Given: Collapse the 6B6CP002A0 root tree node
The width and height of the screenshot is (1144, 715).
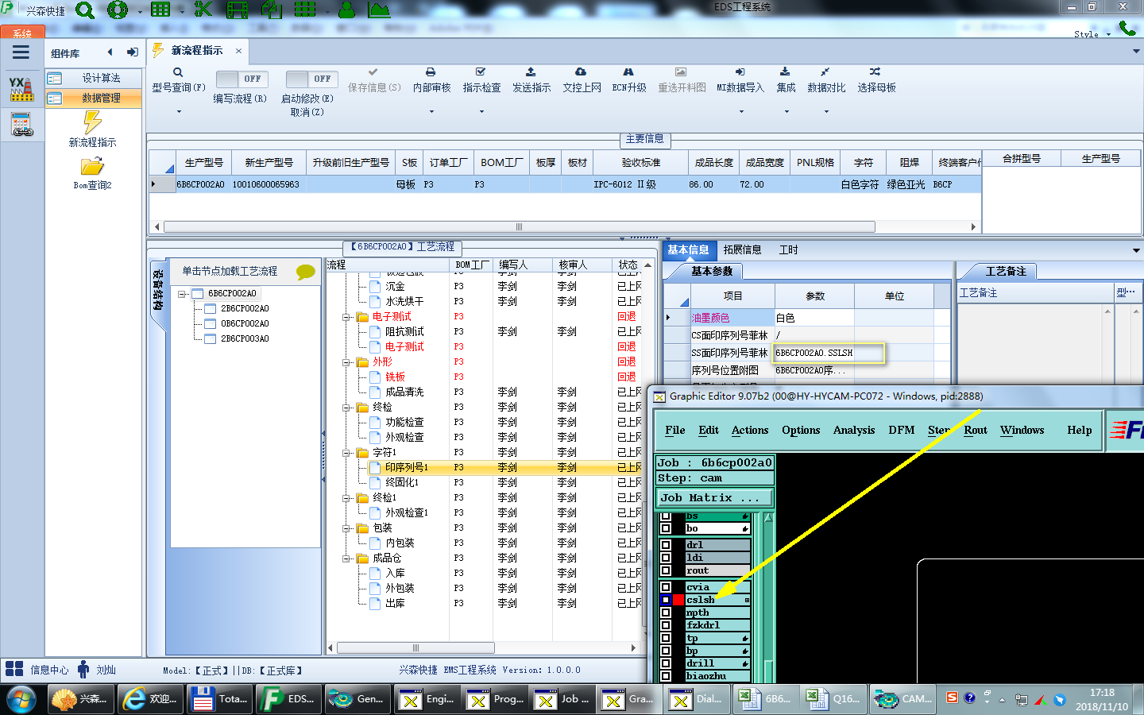Looking at the screenshot, I should point(182,294).
